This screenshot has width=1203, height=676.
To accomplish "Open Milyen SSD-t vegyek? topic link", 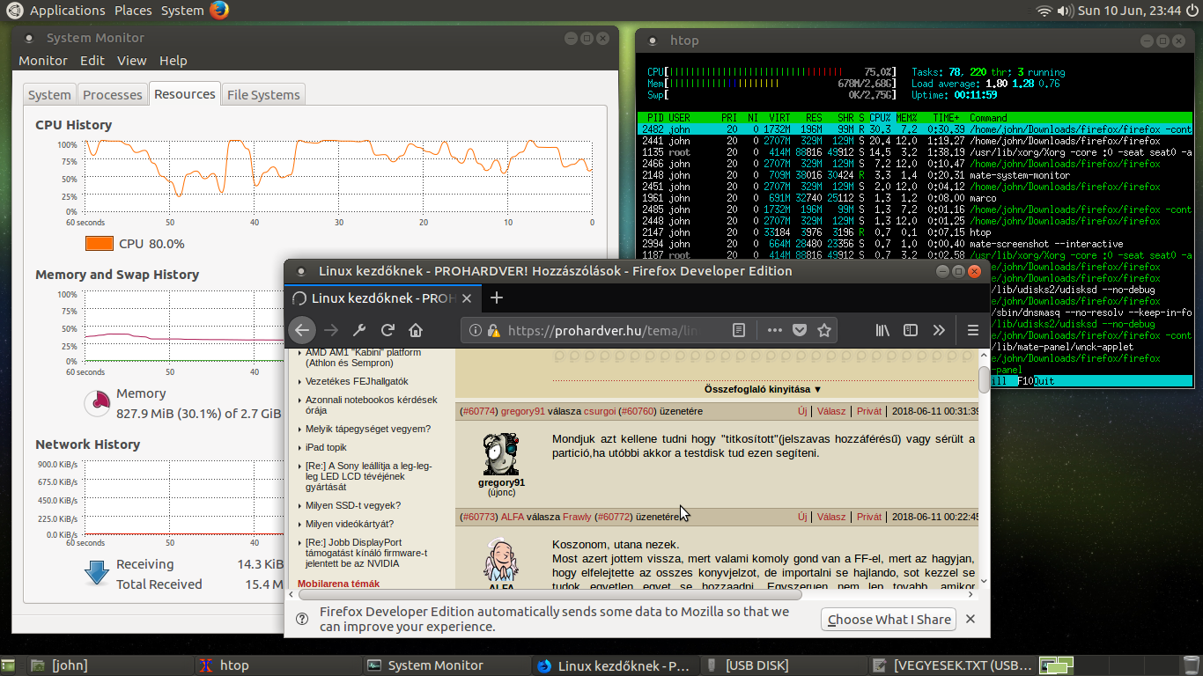I will (x=353, y=505).
